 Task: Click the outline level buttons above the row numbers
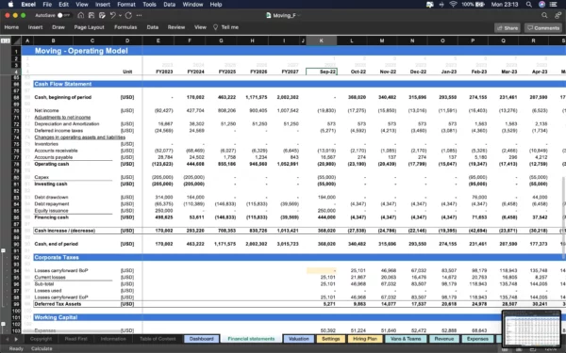pyautogui.click(x=6, y=40)
